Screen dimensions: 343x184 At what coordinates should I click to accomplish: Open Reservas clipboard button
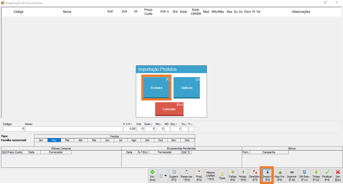point(187,175)
